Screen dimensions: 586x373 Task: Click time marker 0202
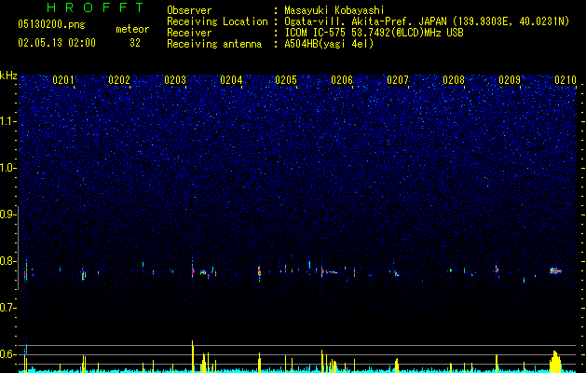click(119, 80)
